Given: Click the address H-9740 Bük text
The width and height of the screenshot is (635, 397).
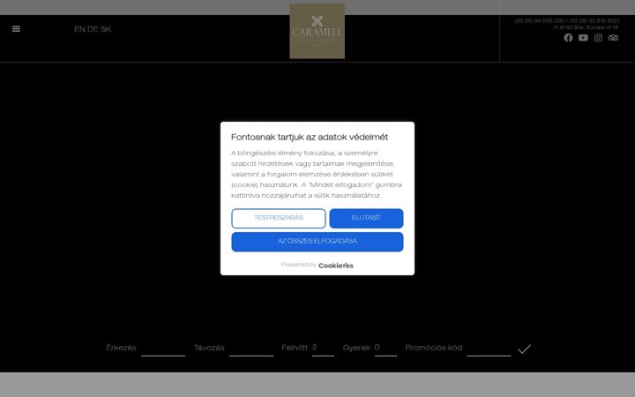Looking at the screenshot, I should 586,27.
